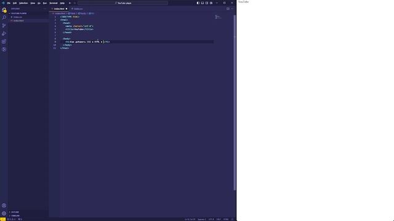Open the errors and warnings status indicator

click(11, 219)
